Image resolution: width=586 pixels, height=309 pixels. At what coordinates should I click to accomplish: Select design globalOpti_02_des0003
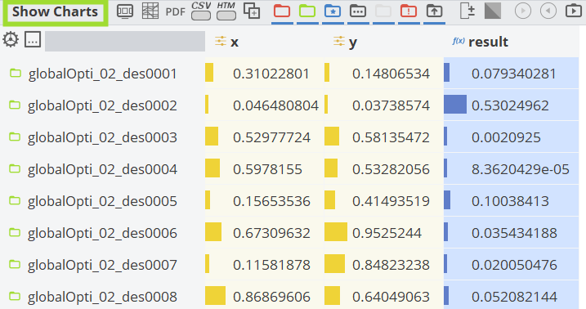click(x=102, y=137)
